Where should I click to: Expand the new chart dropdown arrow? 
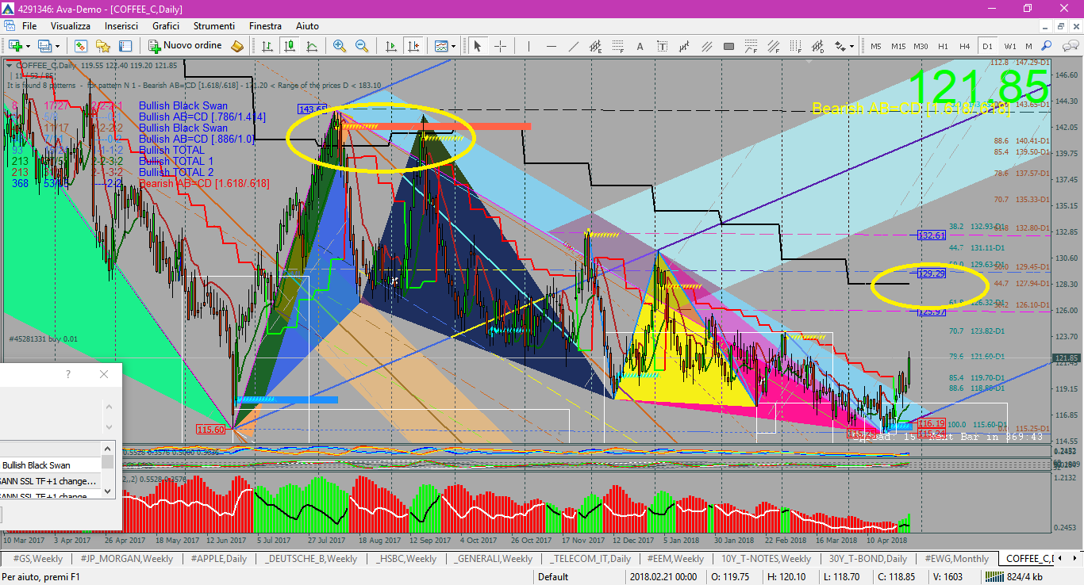(x=29, y=46)
